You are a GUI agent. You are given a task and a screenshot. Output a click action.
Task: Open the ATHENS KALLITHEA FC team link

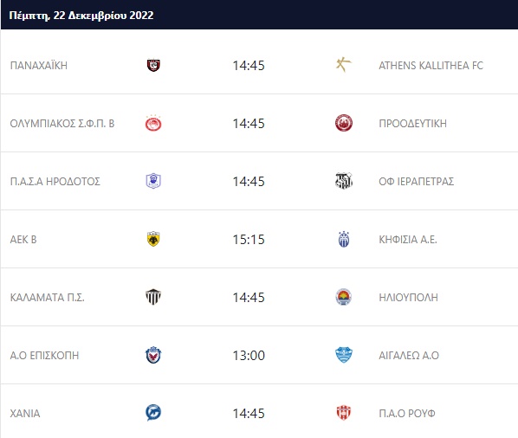point(431,65)
